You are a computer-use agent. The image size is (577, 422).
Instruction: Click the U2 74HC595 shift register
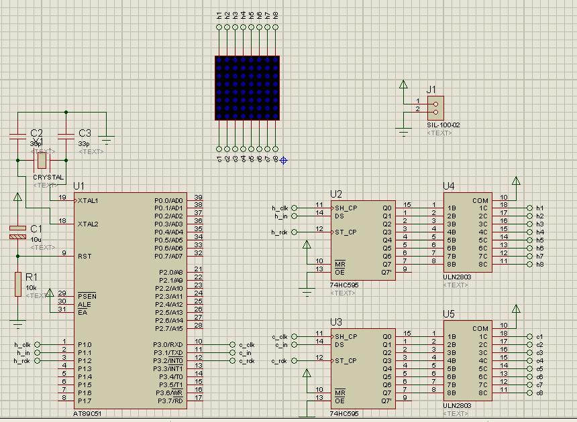tap(363, 240)
